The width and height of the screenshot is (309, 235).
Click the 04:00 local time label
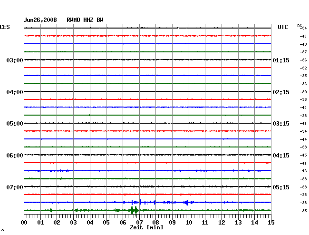tap(15, 92)
